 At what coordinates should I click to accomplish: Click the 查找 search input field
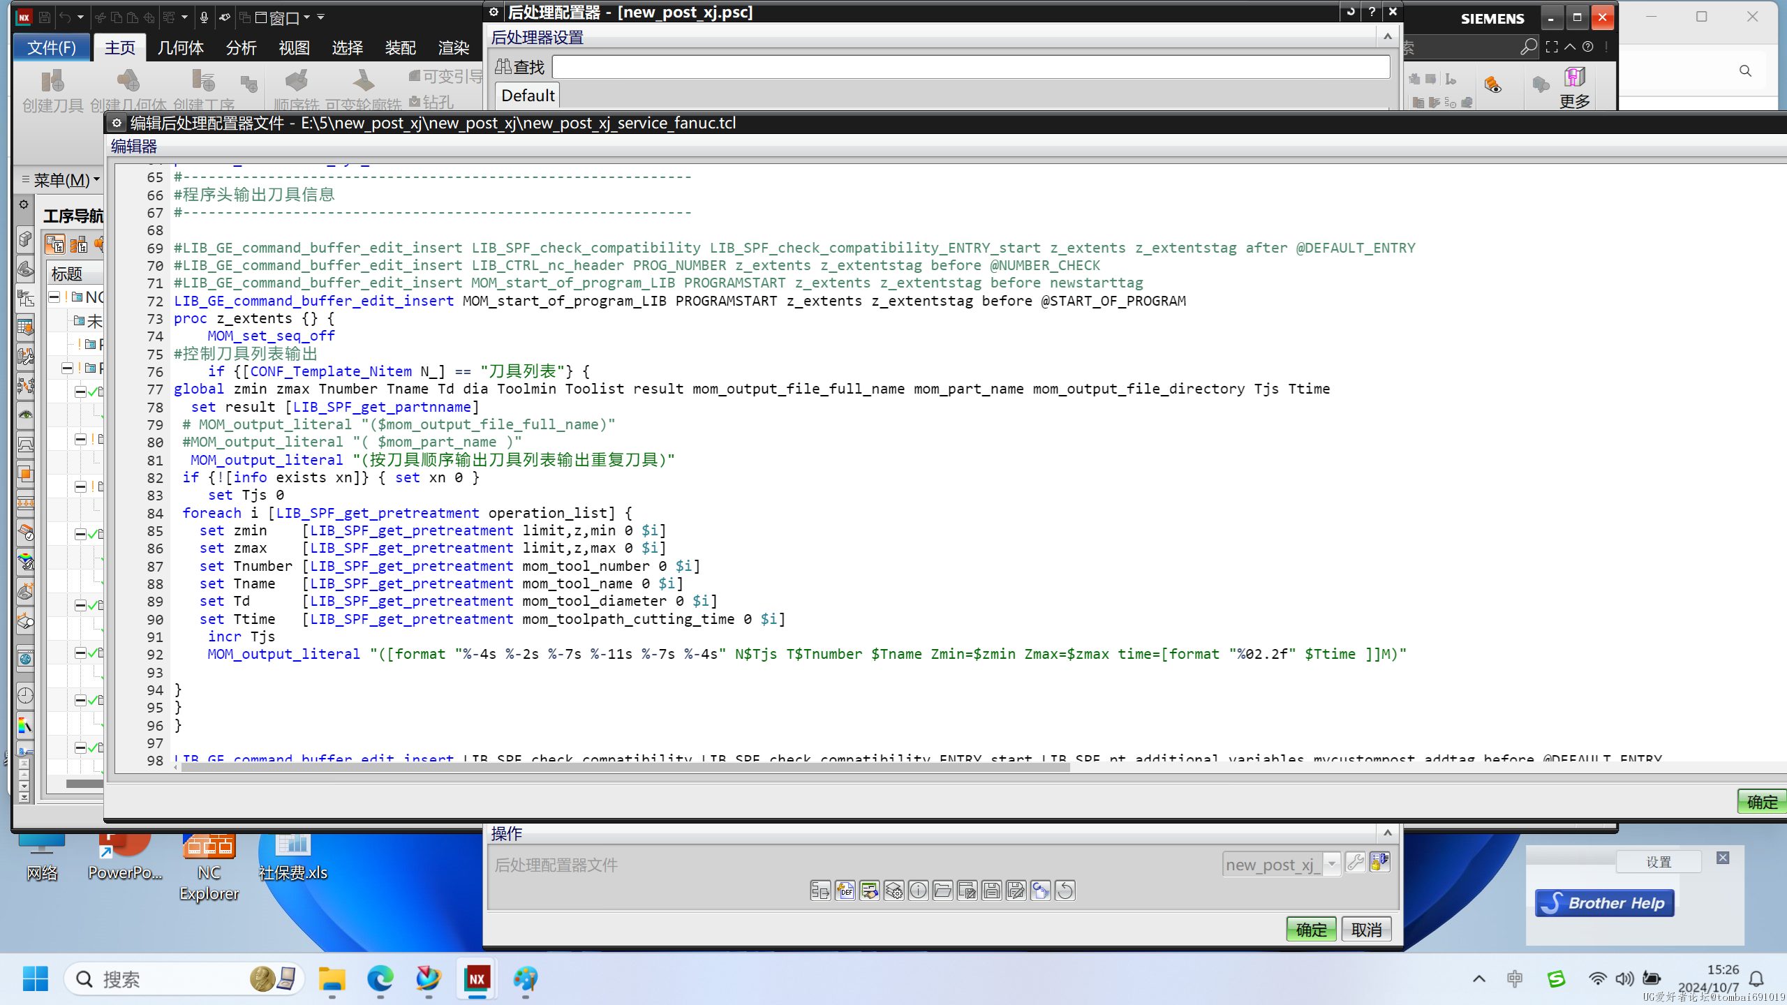pyautogui.click(x=970, y=67)
